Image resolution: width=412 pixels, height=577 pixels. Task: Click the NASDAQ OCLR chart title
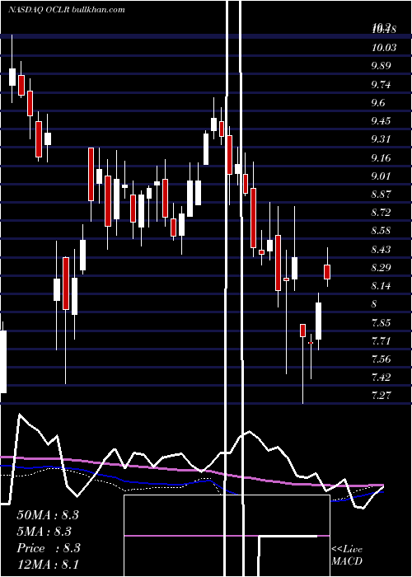pos(66,9)
